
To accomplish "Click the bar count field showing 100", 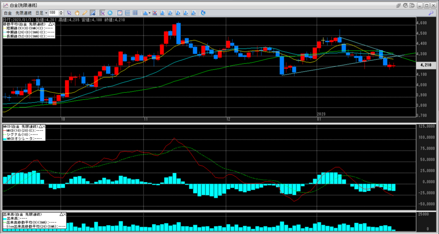I will [53, 13].
